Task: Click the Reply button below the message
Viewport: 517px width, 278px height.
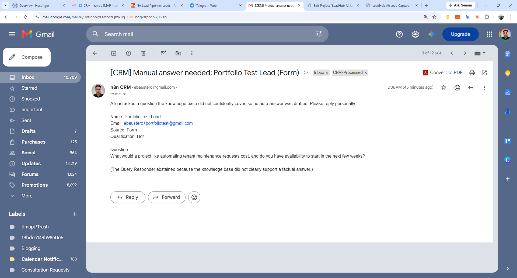Action: click(x=128, y=197)
